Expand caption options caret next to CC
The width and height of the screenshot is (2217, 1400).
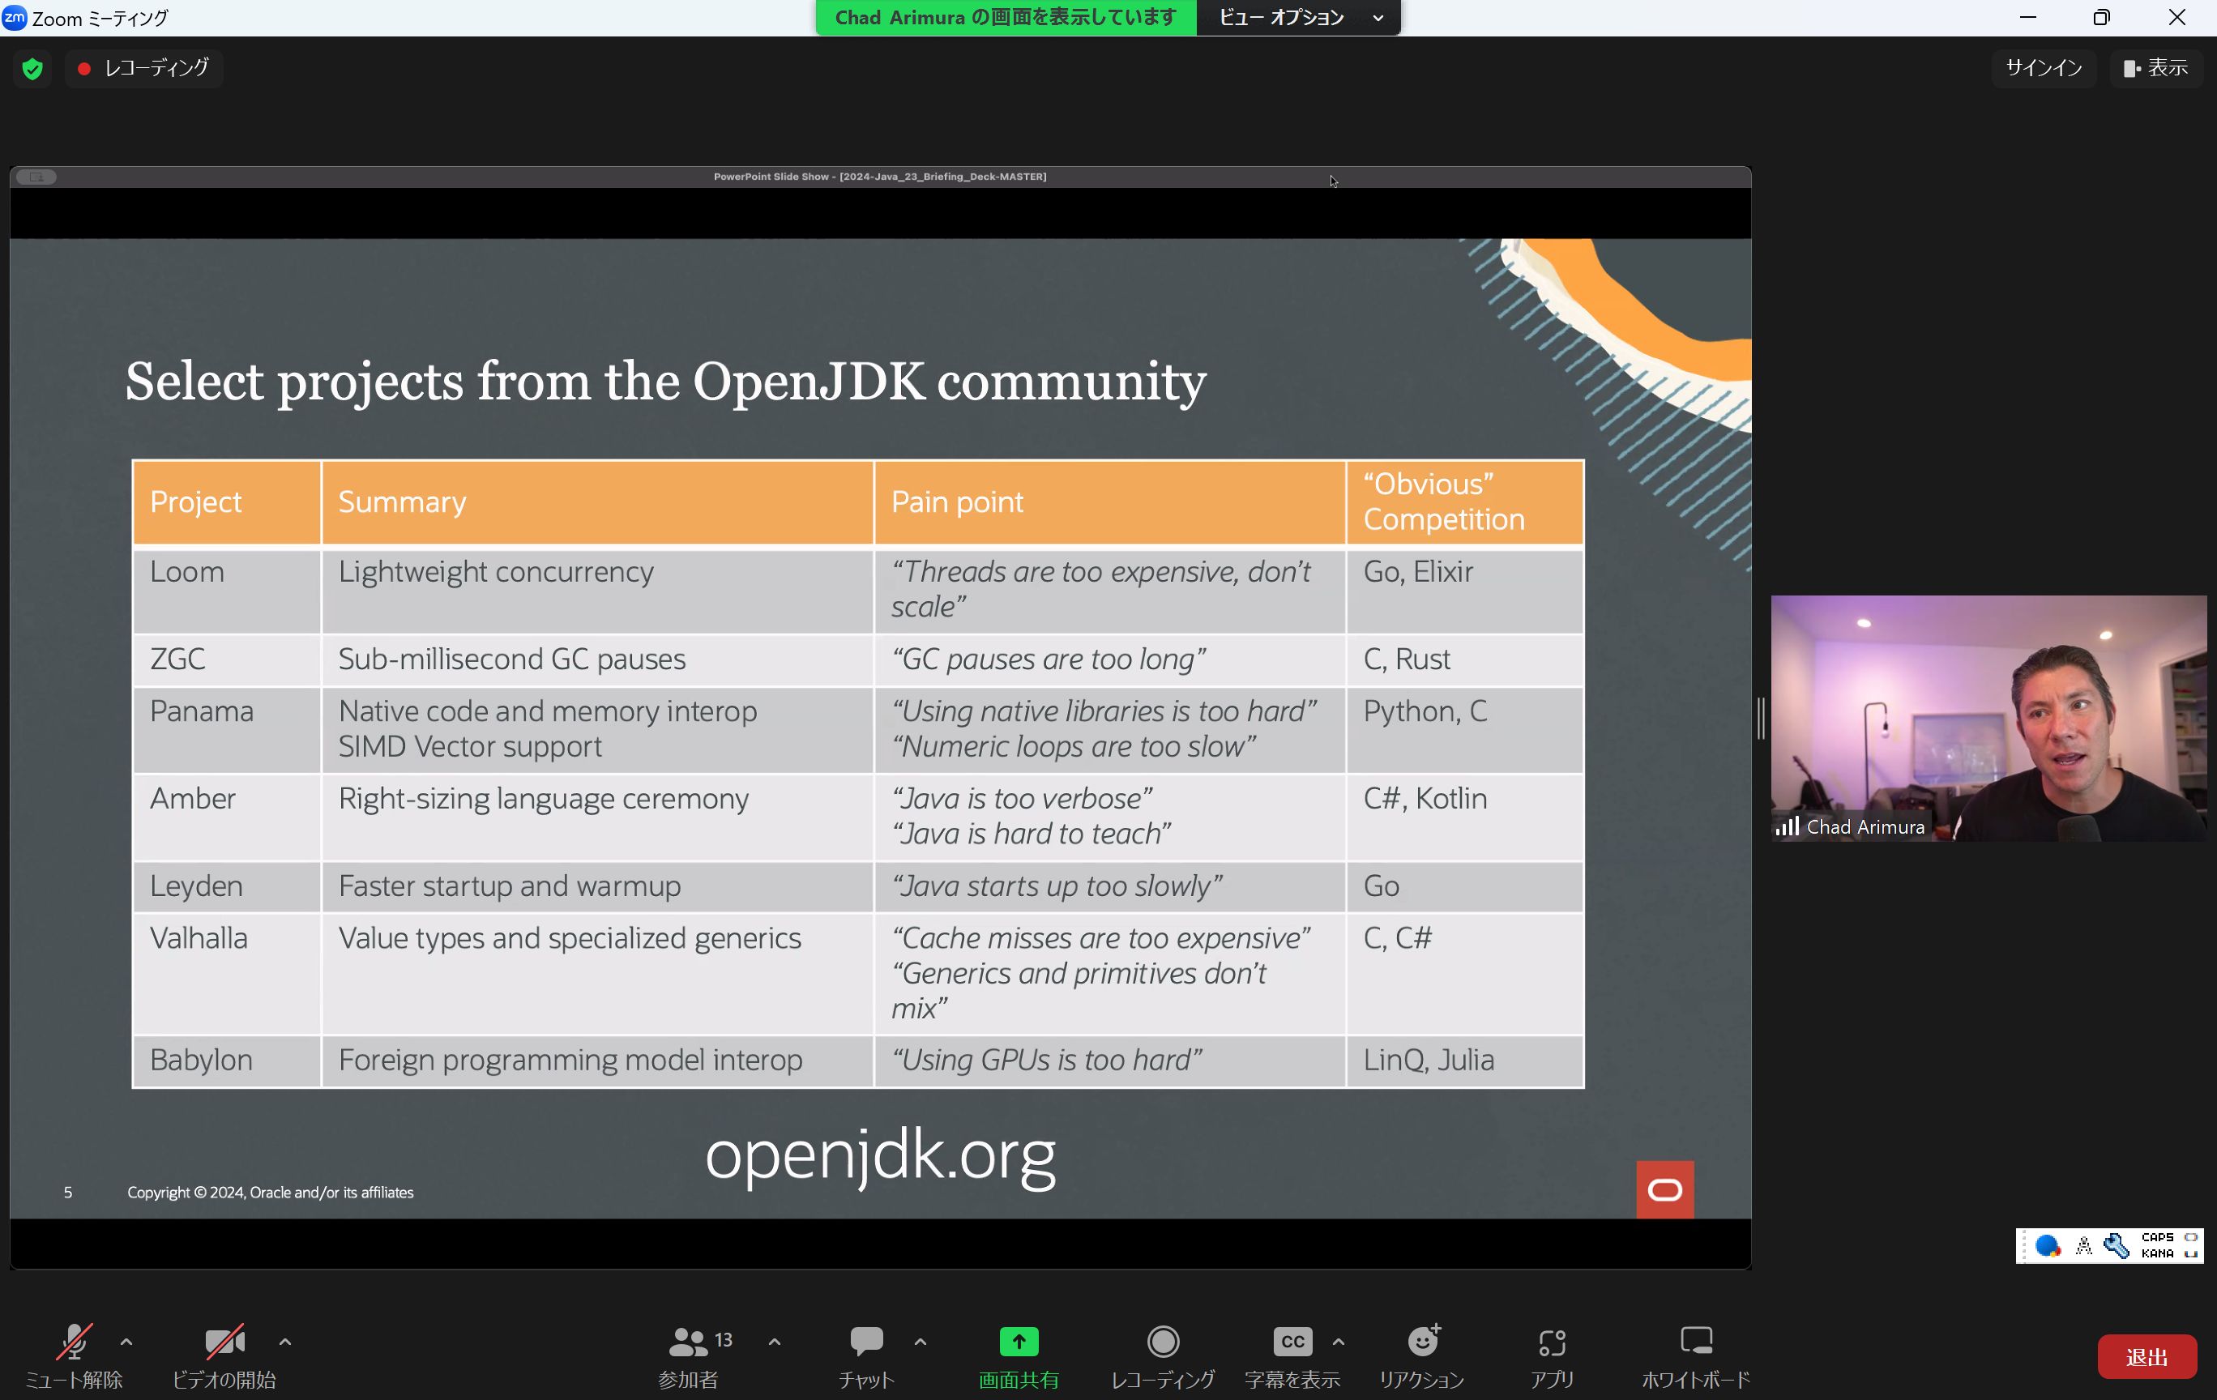click(1338, 1342)
